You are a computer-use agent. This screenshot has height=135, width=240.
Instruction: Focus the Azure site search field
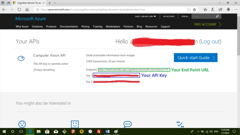tap(203, 16)
